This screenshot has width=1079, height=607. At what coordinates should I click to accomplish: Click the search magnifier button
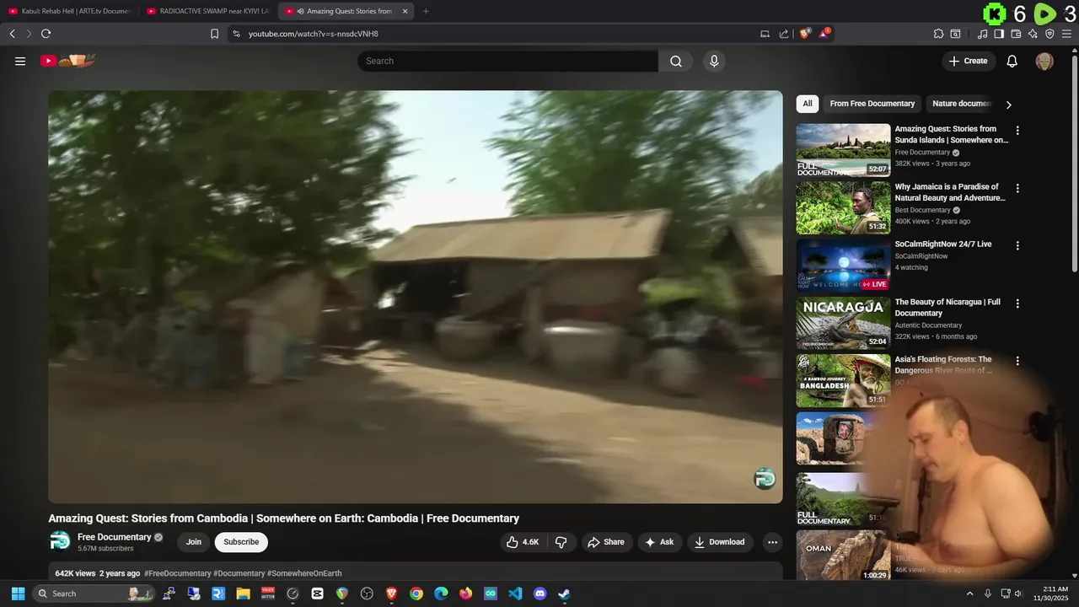click(x=676, y=61)
